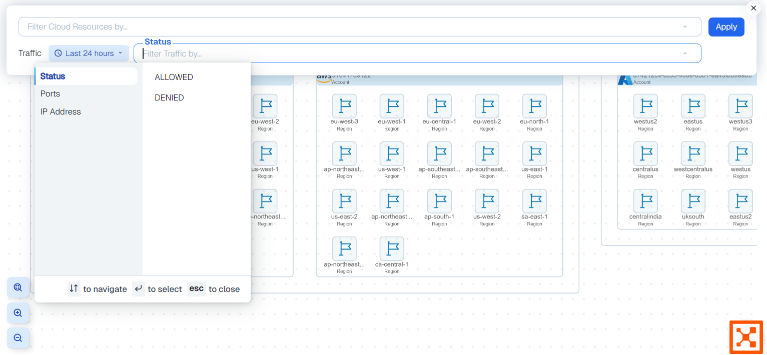767x355 pixels.
Task: Select the westus3 Azure region icon
Action: point(740,106)
